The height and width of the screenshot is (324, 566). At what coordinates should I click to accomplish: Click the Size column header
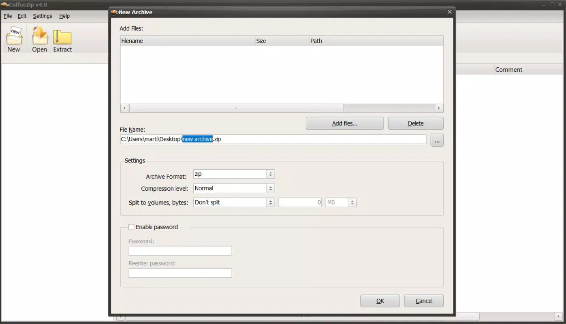282,41
